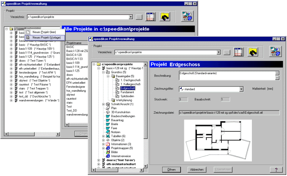Click the Briefe Word icon in tree

point(108,124)
